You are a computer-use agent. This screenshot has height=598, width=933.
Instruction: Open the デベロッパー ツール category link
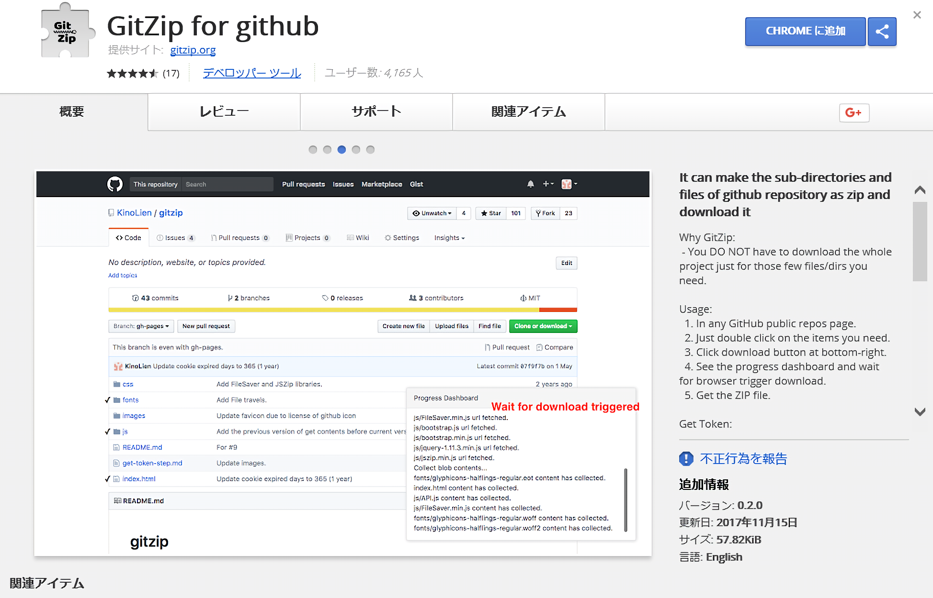click(x=252, y=73)
